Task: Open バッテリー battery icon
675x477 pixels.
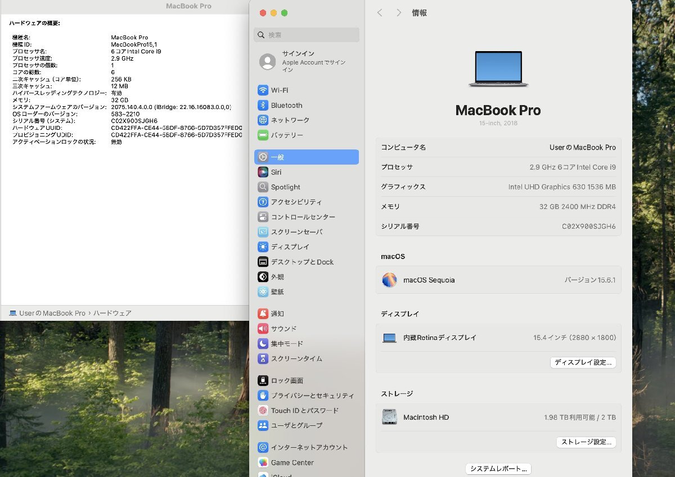Action: pyautogui.click(x=263, y=135)
